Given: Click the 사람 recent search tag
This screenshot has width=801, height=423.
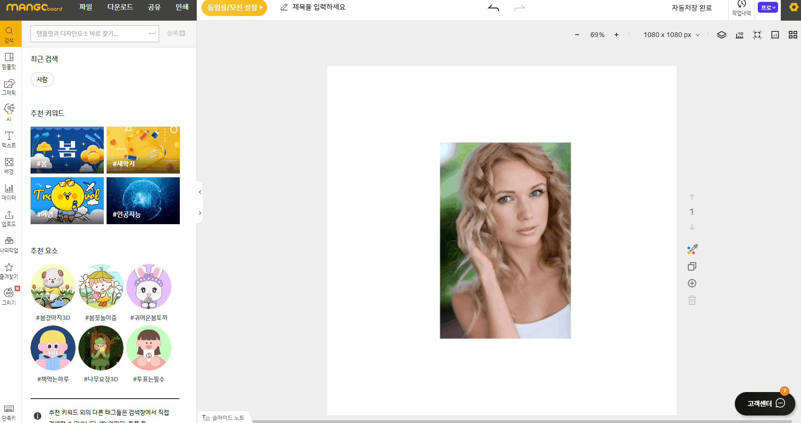Looking at the screenshot, I should pyautogui.click(x=42, y=79).
